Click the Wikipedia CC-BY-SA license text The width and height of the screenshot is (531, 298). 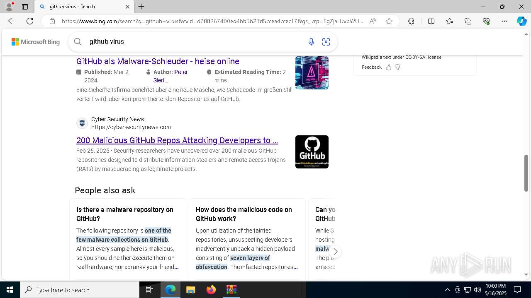click(402, 57)
